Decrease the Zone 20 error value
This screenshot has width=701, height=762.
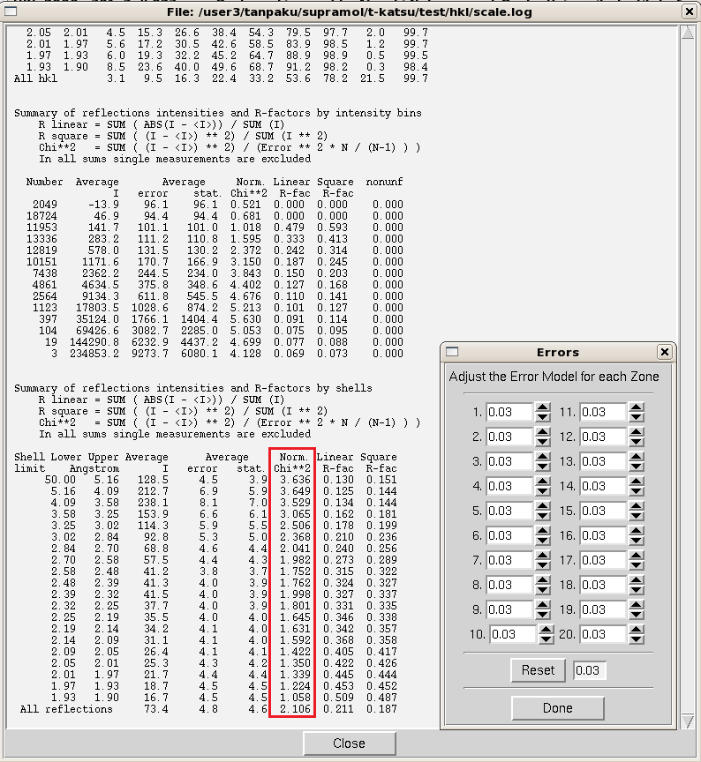tap(639, 639)
